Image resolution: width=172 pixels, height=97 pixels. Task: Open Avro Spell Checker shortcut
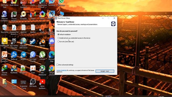tap(33, 57)
